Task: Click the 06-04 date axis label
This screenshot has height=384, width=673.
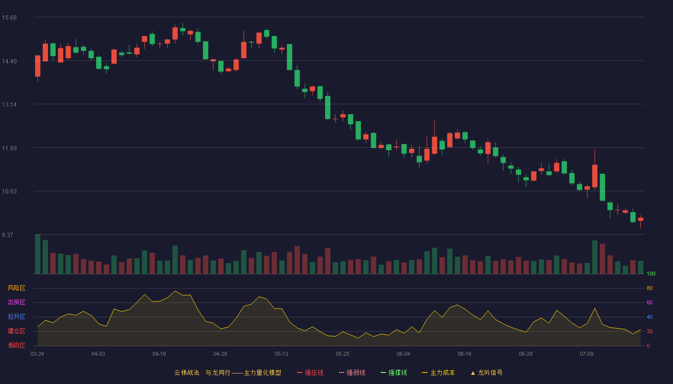Action: [403, 354]
